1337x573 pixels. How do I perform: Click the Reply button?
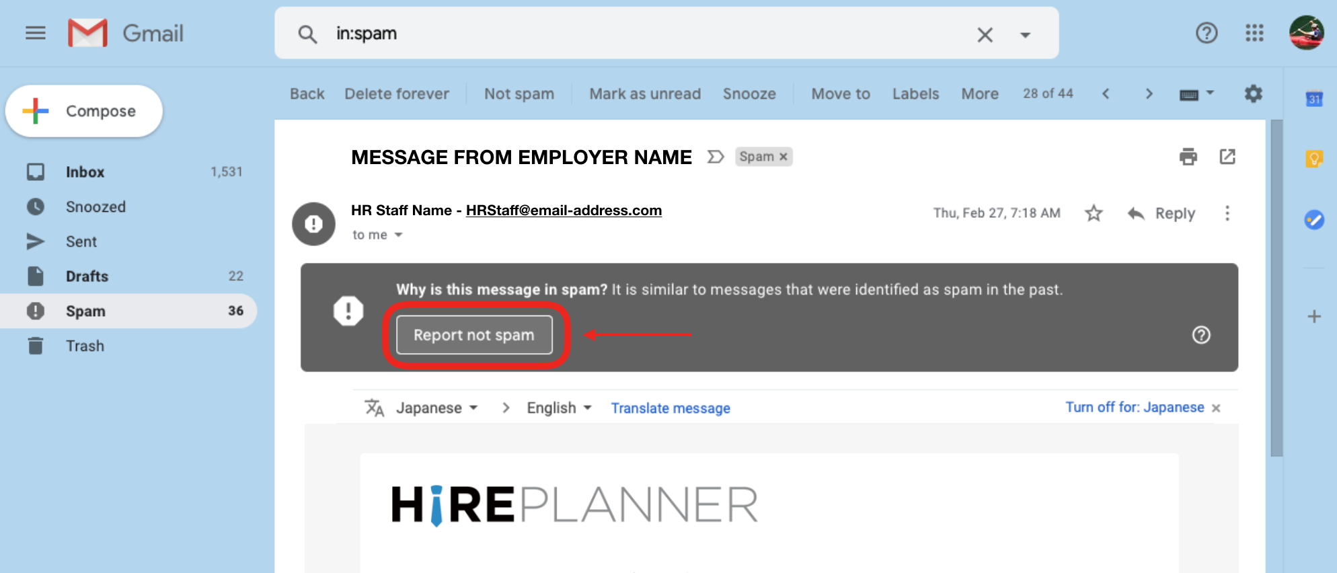(1161, 213)
